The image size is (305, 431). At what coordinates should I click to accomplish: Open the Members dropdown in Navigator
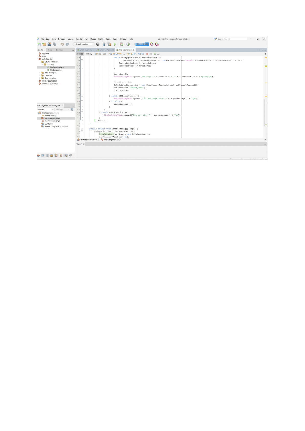45,109
